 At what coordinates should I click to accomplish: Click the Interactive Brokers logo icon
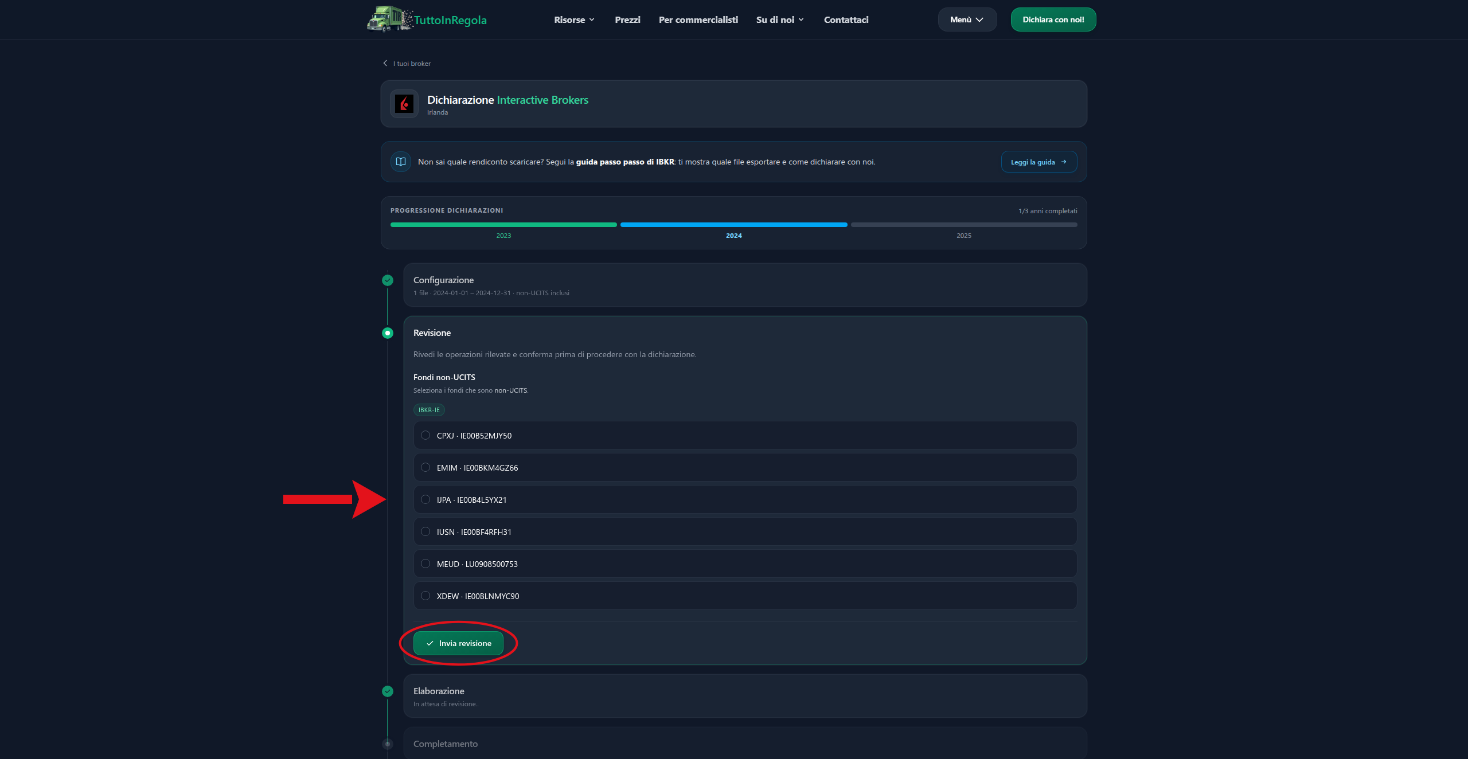tap(404, 104)
